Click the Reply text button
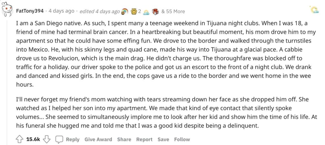This screenshot has width=325, height=145. tap(73, 139)
